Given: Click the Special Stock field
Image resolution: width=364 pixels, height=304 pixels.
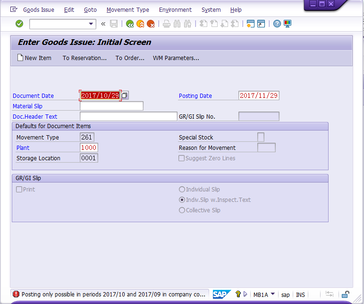Looking at the screenshot, I should click(x=261, y=137).
